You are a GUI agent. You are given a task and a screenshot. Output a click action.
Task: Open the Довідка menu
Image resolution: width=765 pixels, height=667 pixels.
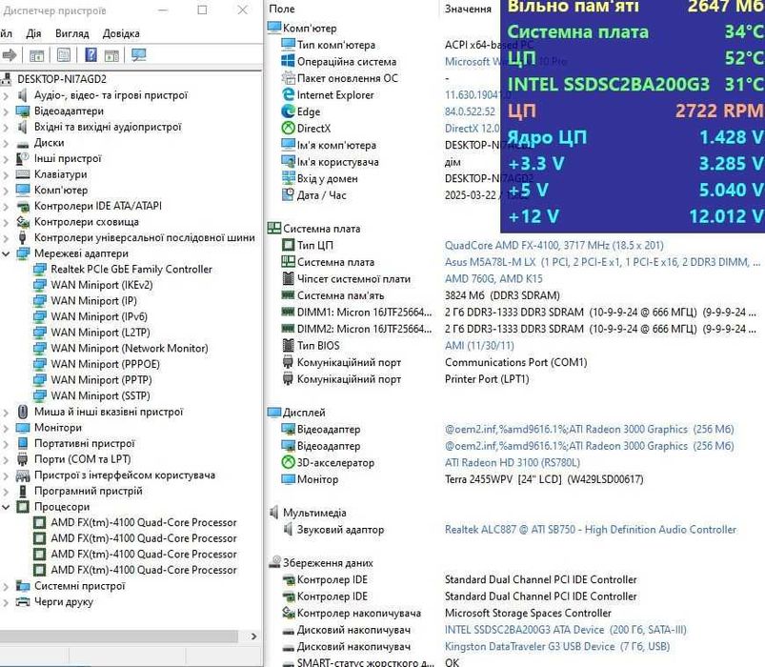point(121,33)
